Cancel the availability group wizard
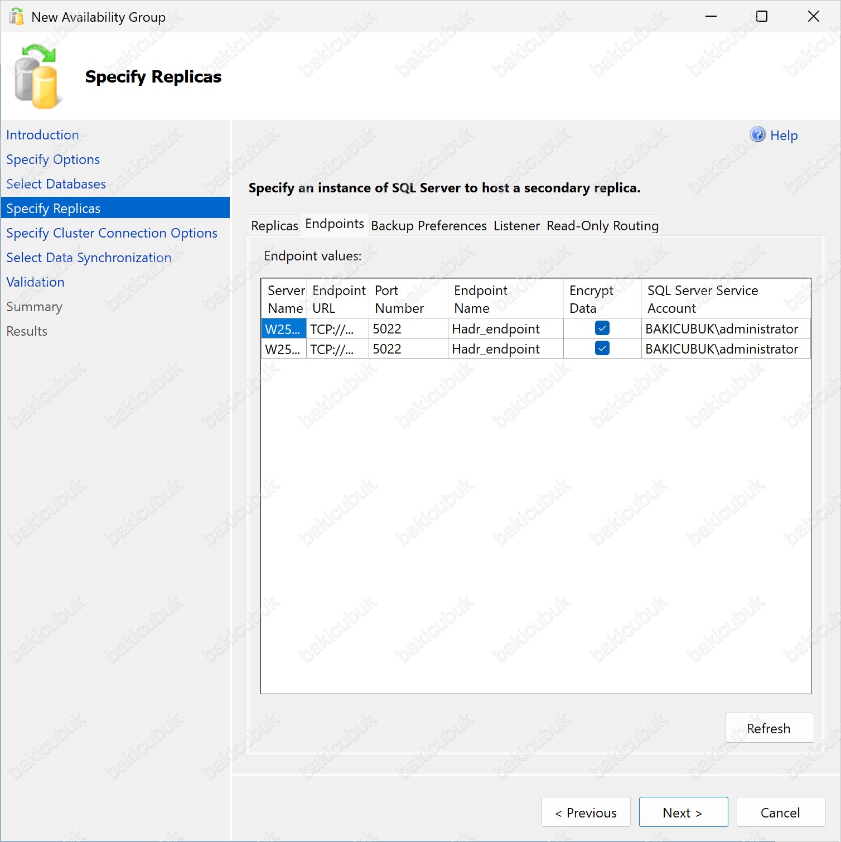841x842 pixels. pyautogui.click(x=781, y=812)
